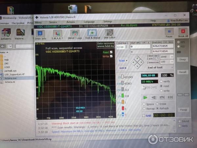Image resolution: width=197 pixels, height=148 pixels.
Task: Click the Pause icon button
Action: point(169,32)
